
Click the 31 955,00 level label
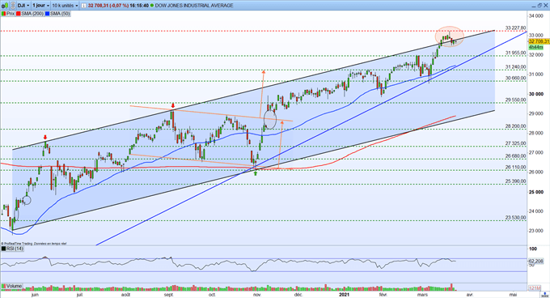[x=515, y=53]
